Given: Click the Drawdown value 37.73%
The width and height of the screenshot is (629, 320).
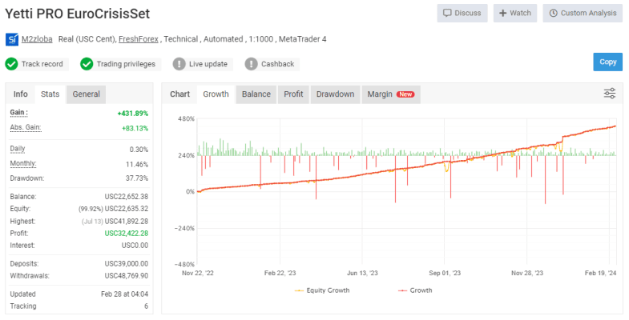Looking at the screenshot, I should click(x=137, y=178).
